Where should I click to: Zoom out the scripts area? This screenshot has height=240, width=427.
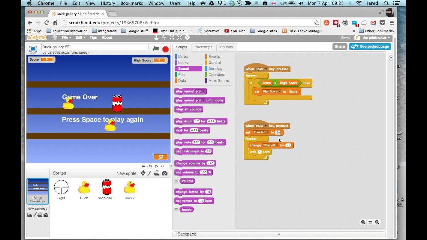363,222
